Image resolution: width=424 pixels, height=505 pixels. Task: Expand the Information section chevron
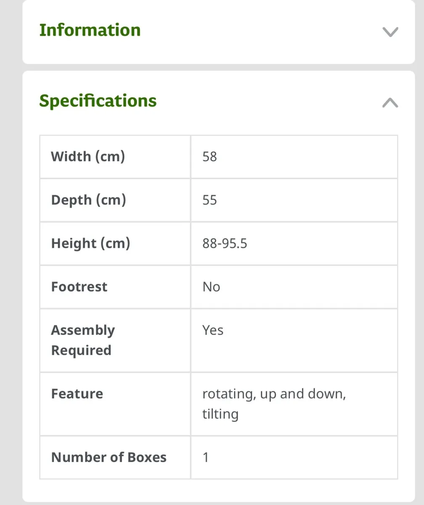[x=390, y=32]
